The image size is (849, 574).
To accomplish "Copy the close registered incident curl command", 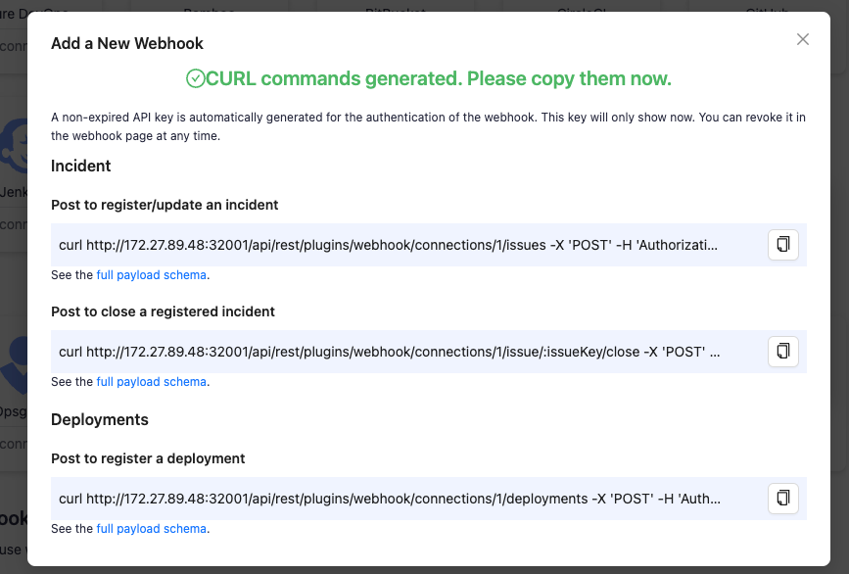I will click(782, 351).
